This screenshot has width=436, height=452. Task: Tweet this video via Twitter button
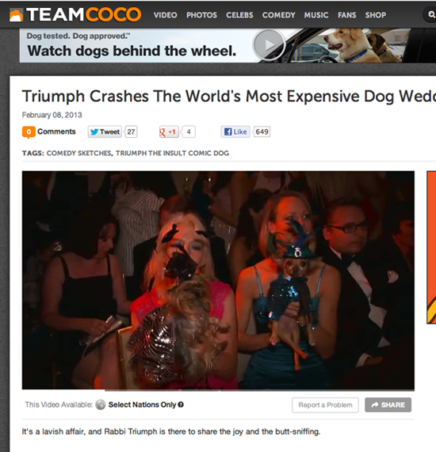pyautogui.click(x=105, y=131)
